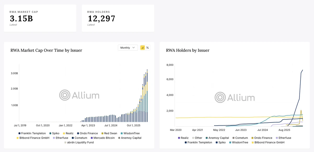Toggle Cometum in Holders chart legend
This screenshot has width=314, height=152.
(x=240, y=138)
